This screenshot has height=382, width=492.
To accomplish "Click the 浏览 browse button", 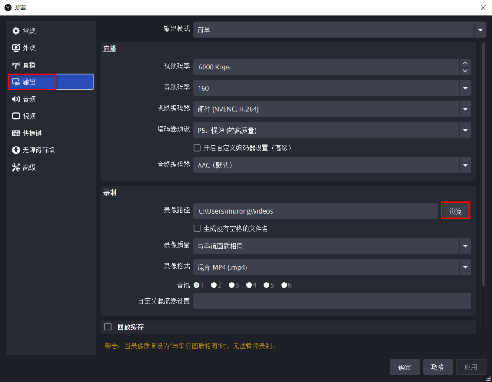I will pos(455,210).
